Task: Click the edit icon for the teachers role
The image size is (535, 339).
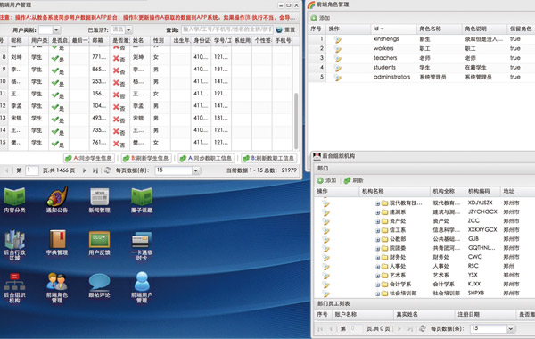Action: [337, 58]
